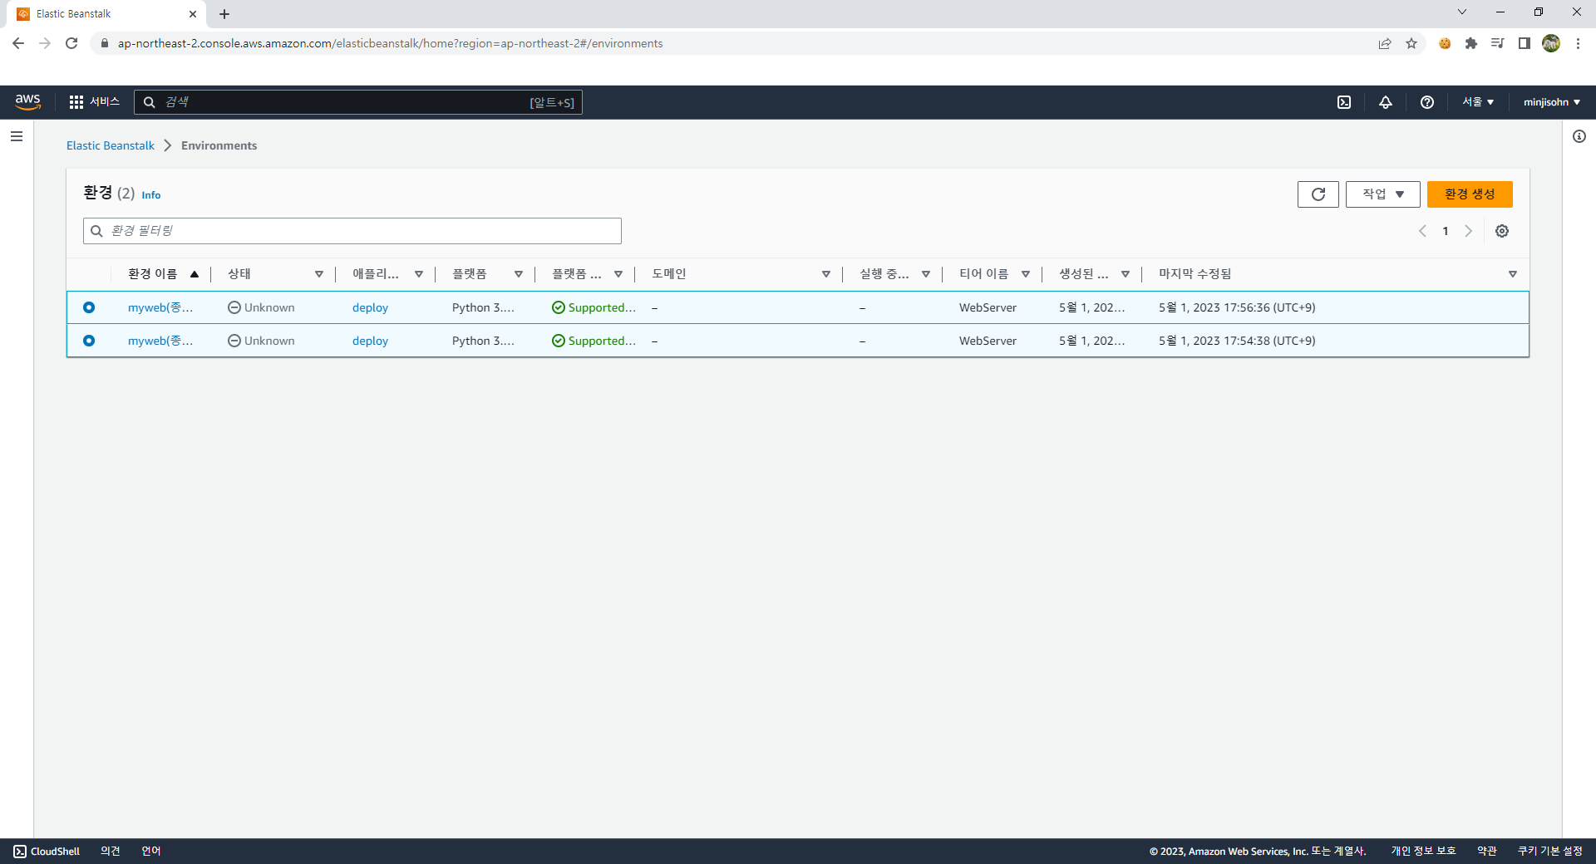Screen dimensions: 1596x864
Task: Select the environment modified at 17:56:36
Action: click(x=89, y=307)
